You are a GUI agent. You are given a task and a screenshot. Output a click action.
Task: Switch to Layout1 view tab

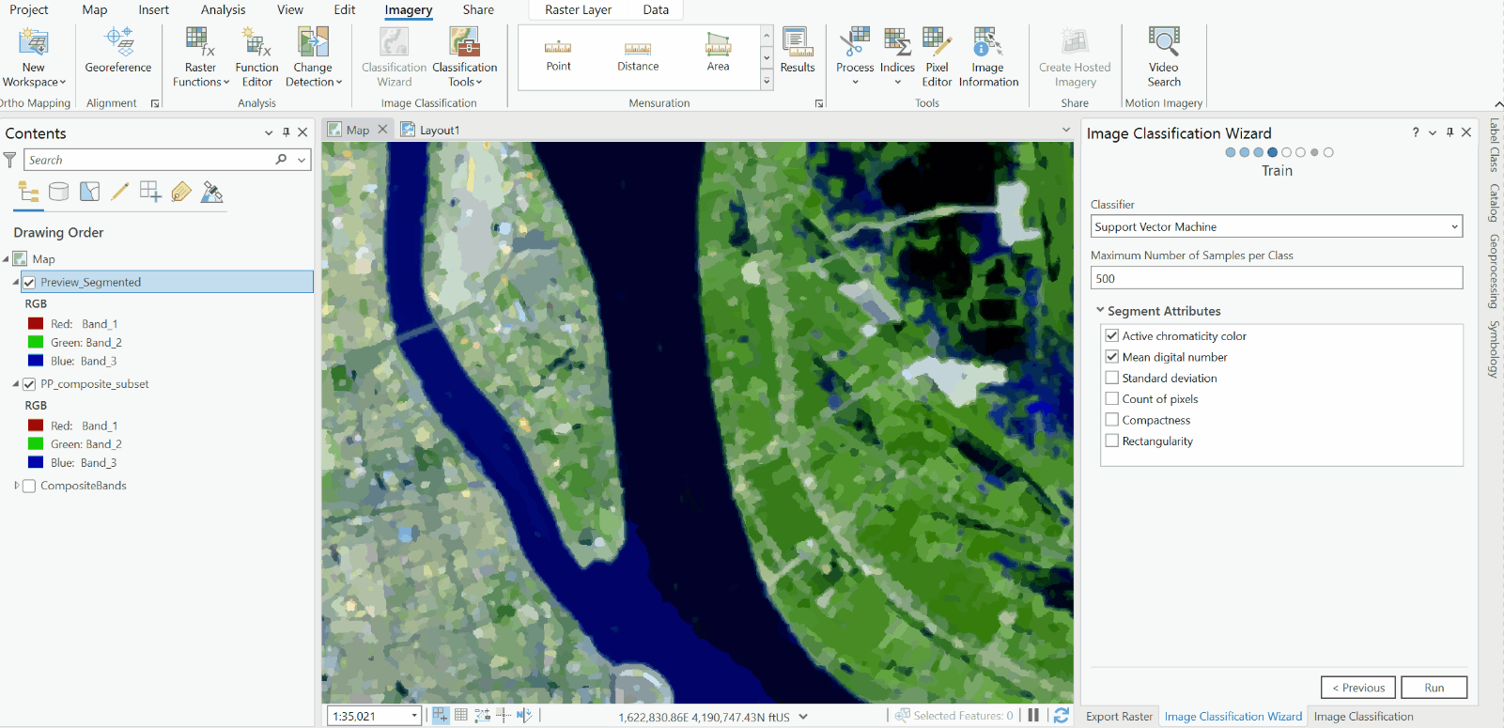coord(430,130)
